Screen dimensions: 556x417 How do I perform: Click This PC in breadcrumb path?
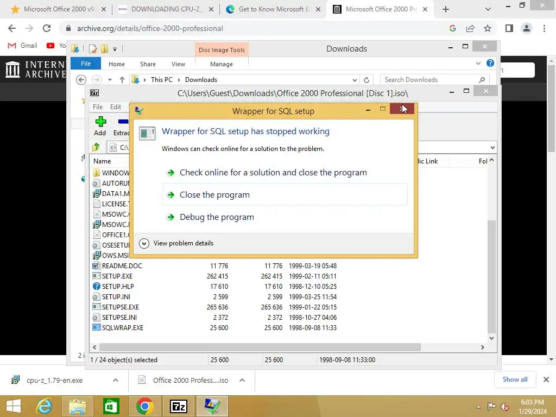click(161, 80)
